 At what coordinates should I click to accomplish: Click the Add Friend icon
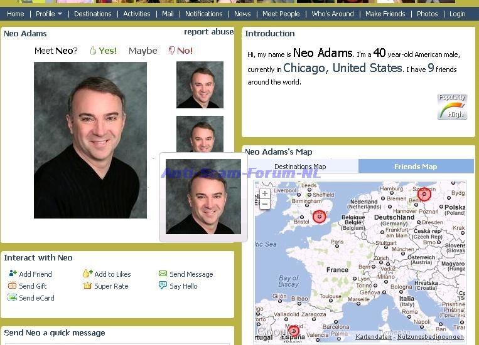tap(13, 274)
